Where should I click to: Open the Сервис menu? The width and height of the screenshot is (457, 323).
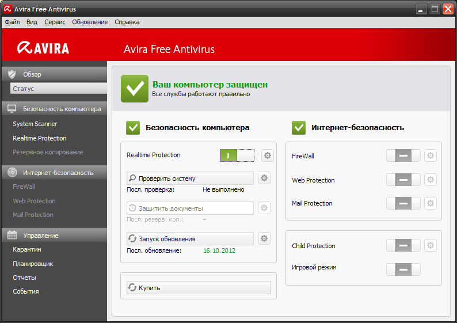pyautogui.click(x=55, y=22)
